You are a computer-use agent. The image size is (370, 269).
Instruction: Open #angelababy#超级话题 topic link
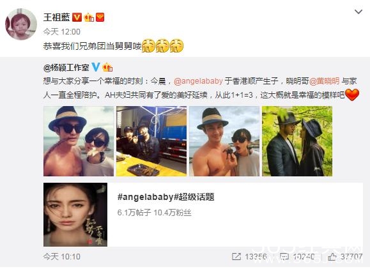(x=166, y=197)
